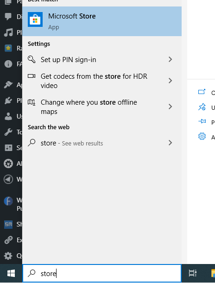Open Change where you store offline maps
Viewport: 215px width, 283px height.
(x=102, y=107)
